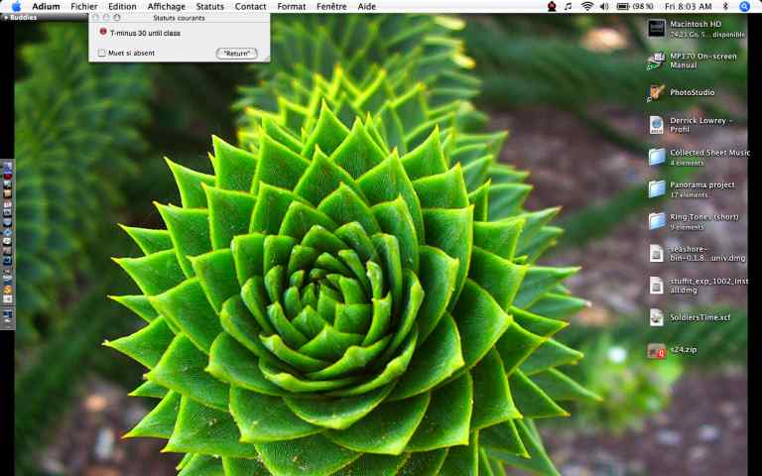This screenshot has height=476, width=762.
Task: Open the Format menu
Action: pyautogui.click(x=291, y=6)
